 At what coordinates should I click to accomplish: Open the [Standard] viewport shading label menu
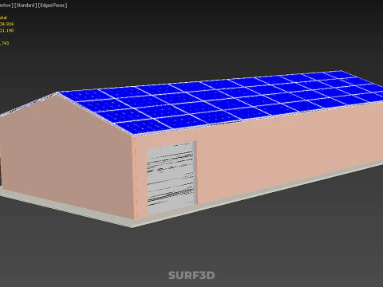[x=26, y=6]
